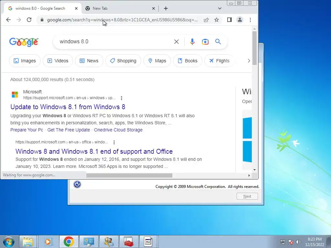Click the scroll up arrow of the page
The image size is (331, 248).
point(254,29)
